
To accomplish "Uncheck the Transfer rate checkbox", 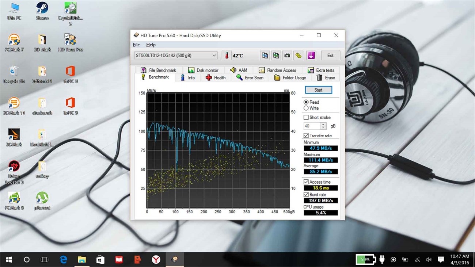I will [306, 136].
